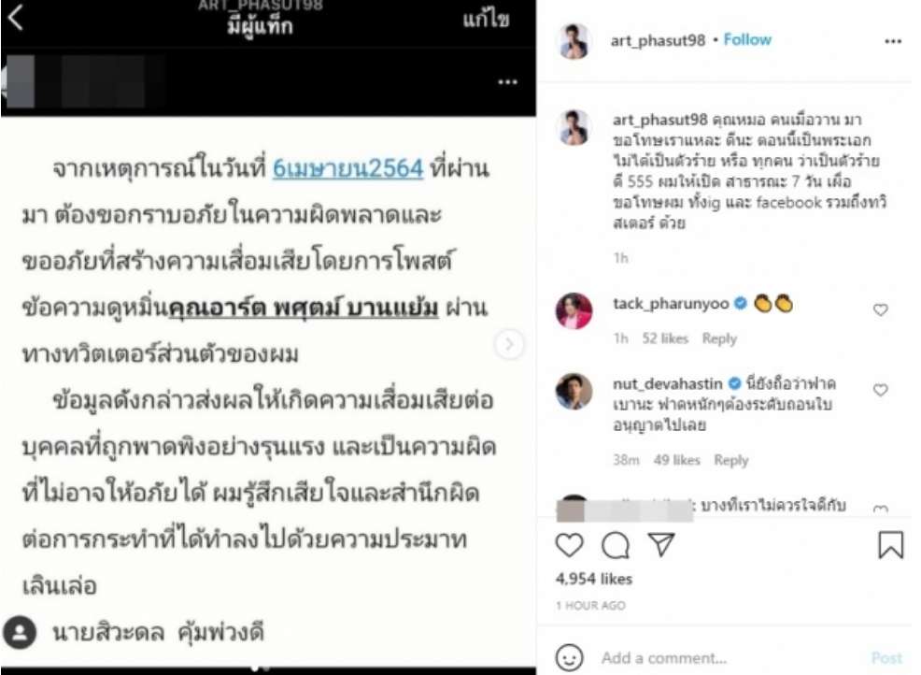
Task: Submit the comment with Post
Action: pos(886,657)
